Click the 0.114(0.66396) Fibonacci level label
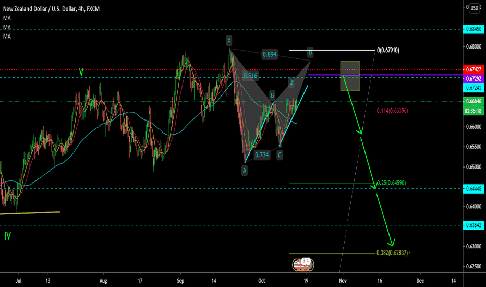This screenshot has width=486, height=287. pyautogui.click(x=392, y=111)
